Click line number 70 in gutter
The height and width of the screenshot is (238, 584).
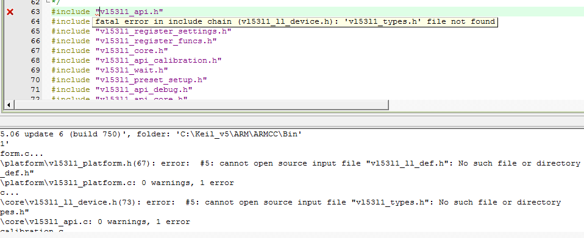coord(35,80)
